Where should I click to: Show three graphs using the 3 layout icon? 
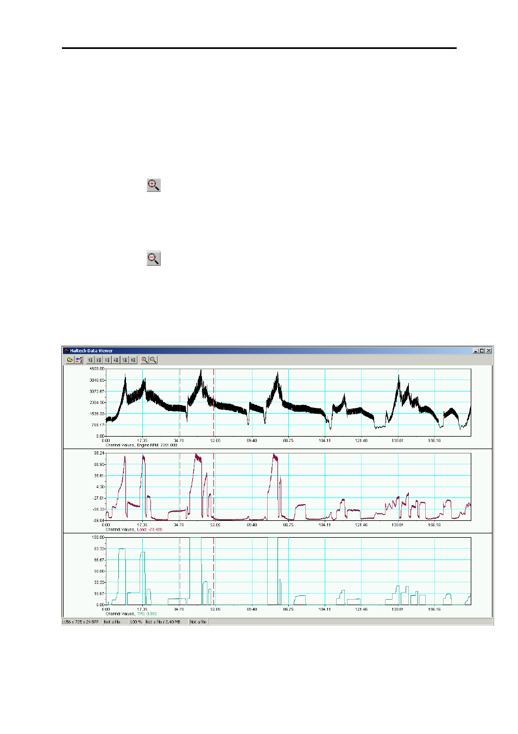pos(108,360)
